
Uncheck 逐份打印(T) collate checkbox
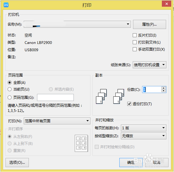click(x=129, y=104)
